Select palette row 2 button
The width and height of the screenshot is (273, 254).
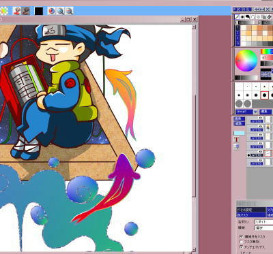[x=238, y=33]
